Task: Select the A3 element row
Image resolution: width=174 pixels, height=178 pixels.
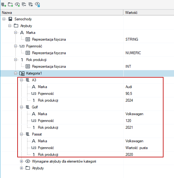Action: 34,80
